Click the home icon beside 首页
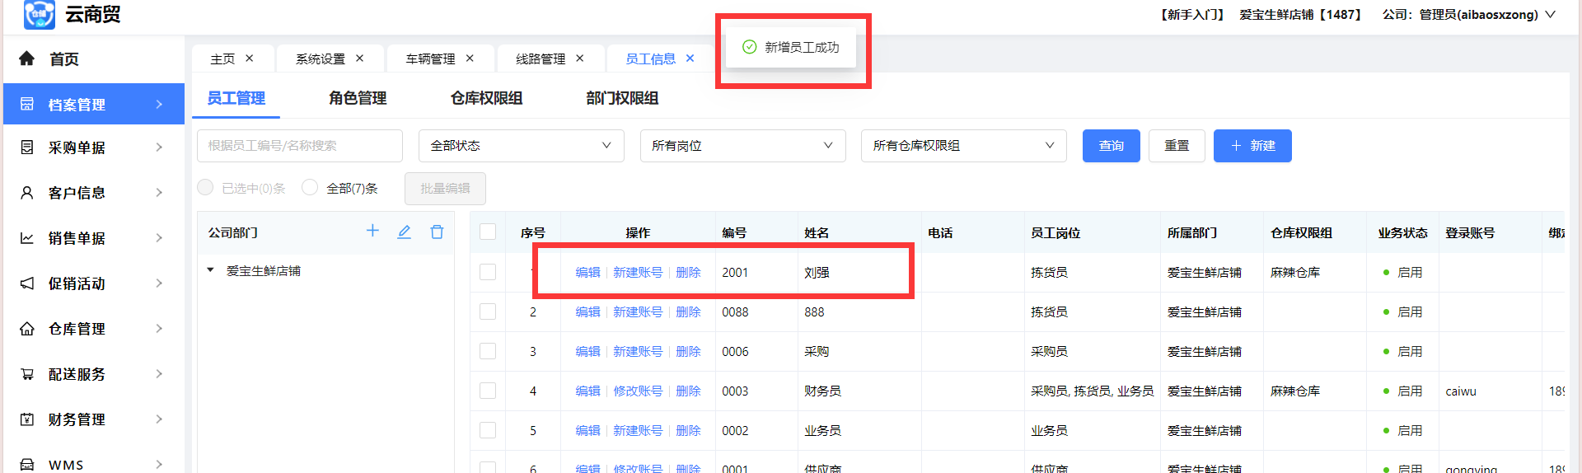The width and height of the screenshot is (1582, 473). [27, 59]
